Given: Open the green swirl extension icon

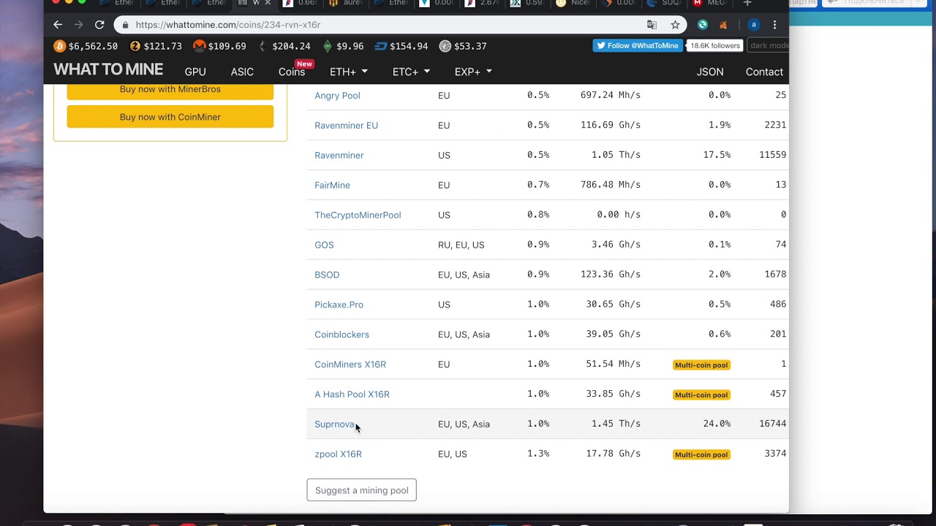Looking at the screenshot, I should (x=703, y=25).
